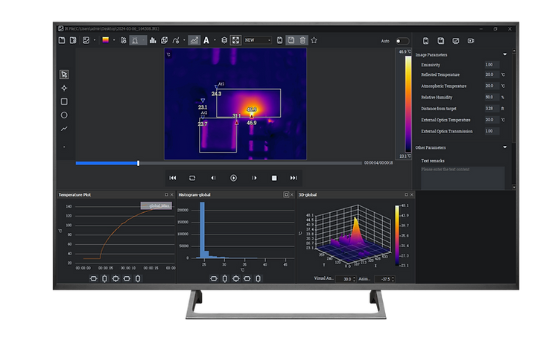This screenshot has width=555, height=361.
Task: Click the text annotation A icon
Action: 206,40
